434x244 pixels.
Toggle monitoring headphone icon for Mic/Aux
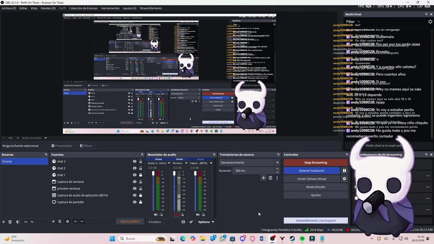[182, 215]
